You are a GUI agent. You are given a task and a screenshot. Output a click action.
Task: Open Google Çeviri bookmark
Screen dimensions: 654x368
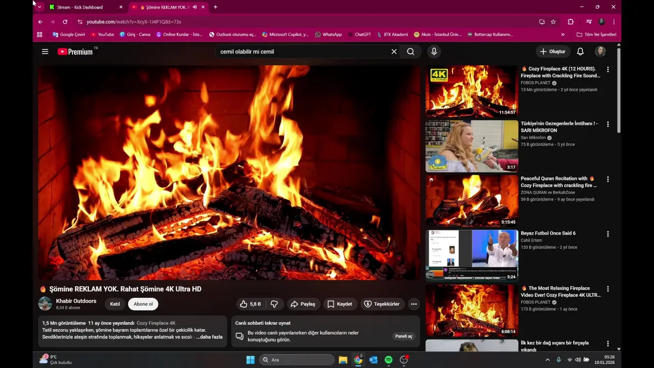(69, 35)
